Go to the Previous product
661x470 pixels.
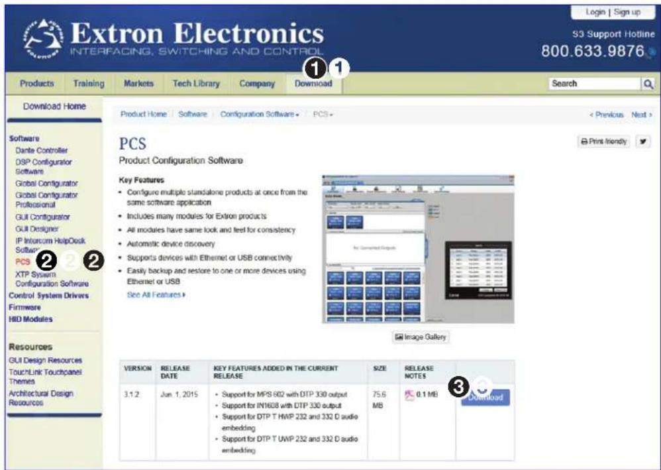coord(607,115)
